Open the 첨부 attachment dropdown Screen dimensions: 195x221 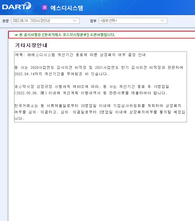[133, 21]
